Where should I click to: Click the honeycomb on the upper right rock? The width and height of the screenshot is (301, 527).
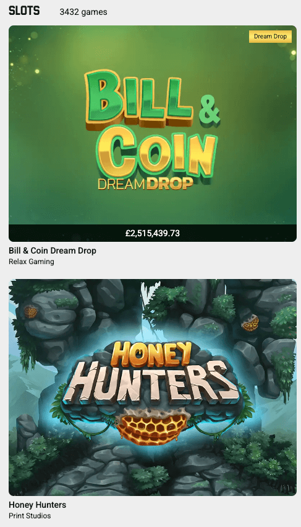point(250,323)
